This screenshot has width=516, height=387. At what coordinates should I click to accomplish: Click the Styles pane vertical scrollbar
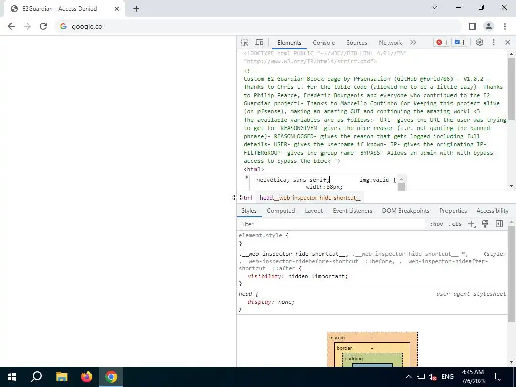click(511, 273)
